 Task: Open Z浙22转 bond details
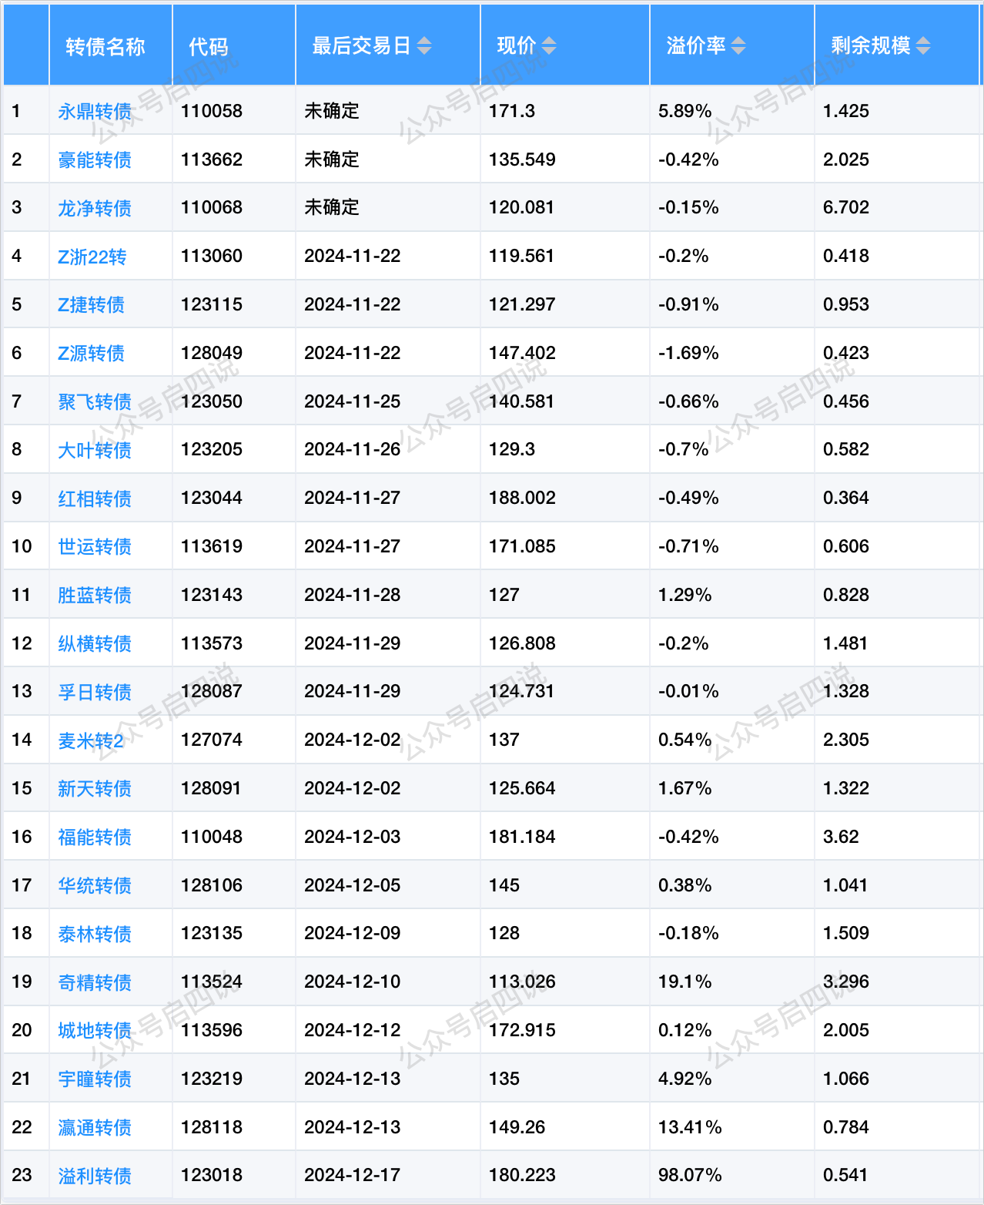92,257
